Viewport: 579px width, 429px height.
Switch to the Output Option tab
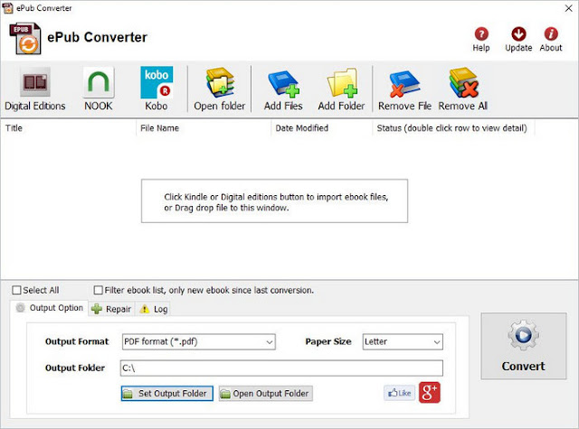coord(50,308)
